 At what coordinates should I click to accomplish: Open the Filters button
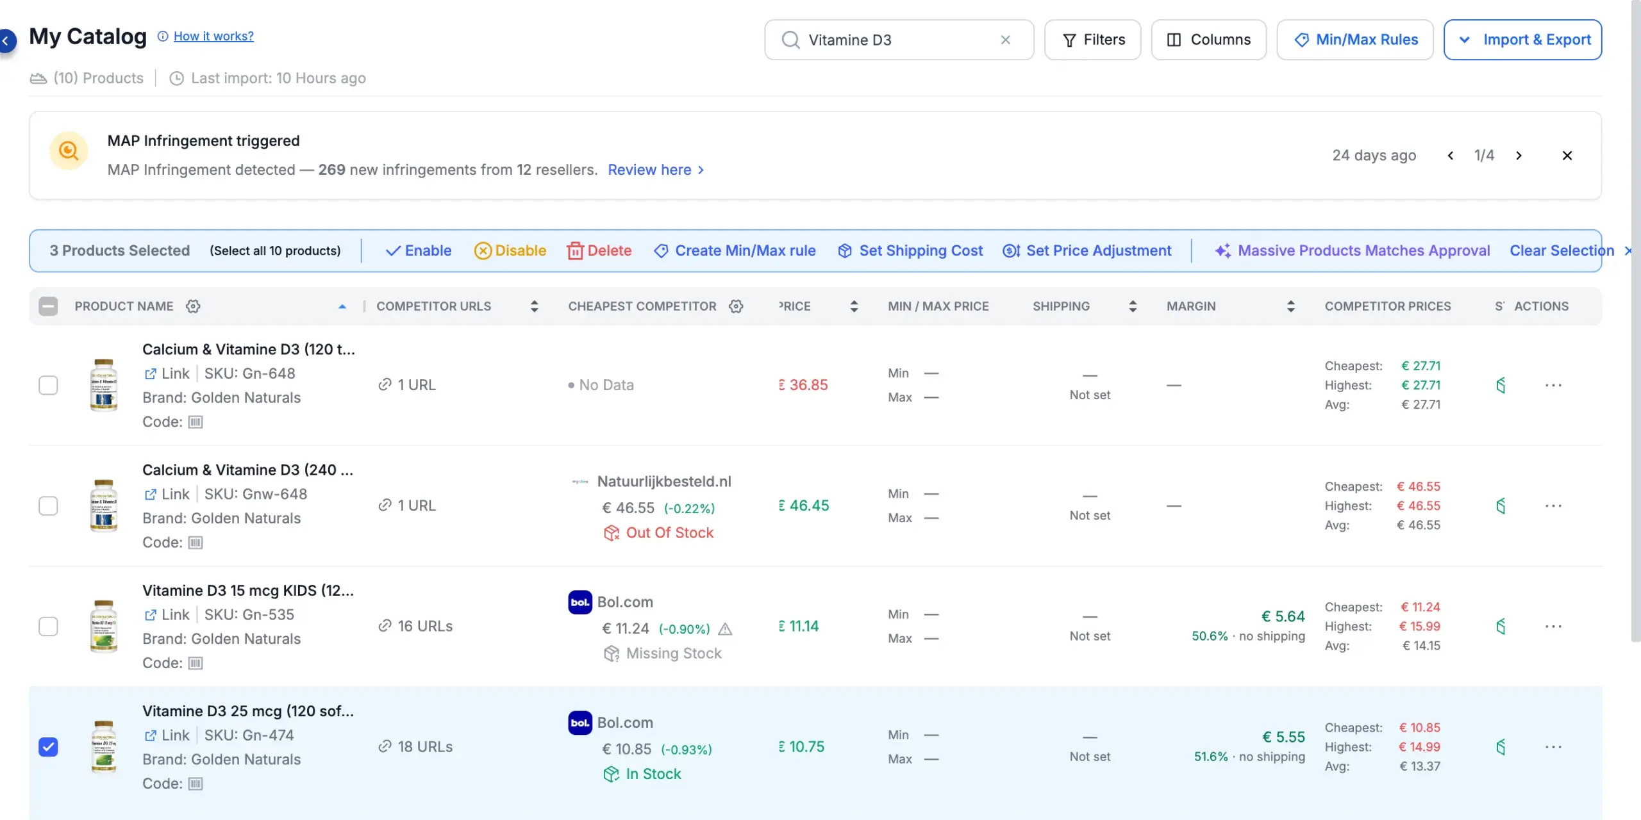(x=1093, y=40)
